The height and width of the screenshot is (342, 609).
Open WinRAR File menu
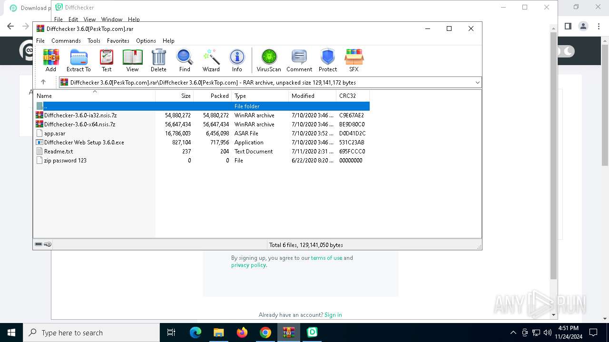[x=40, y=41]
